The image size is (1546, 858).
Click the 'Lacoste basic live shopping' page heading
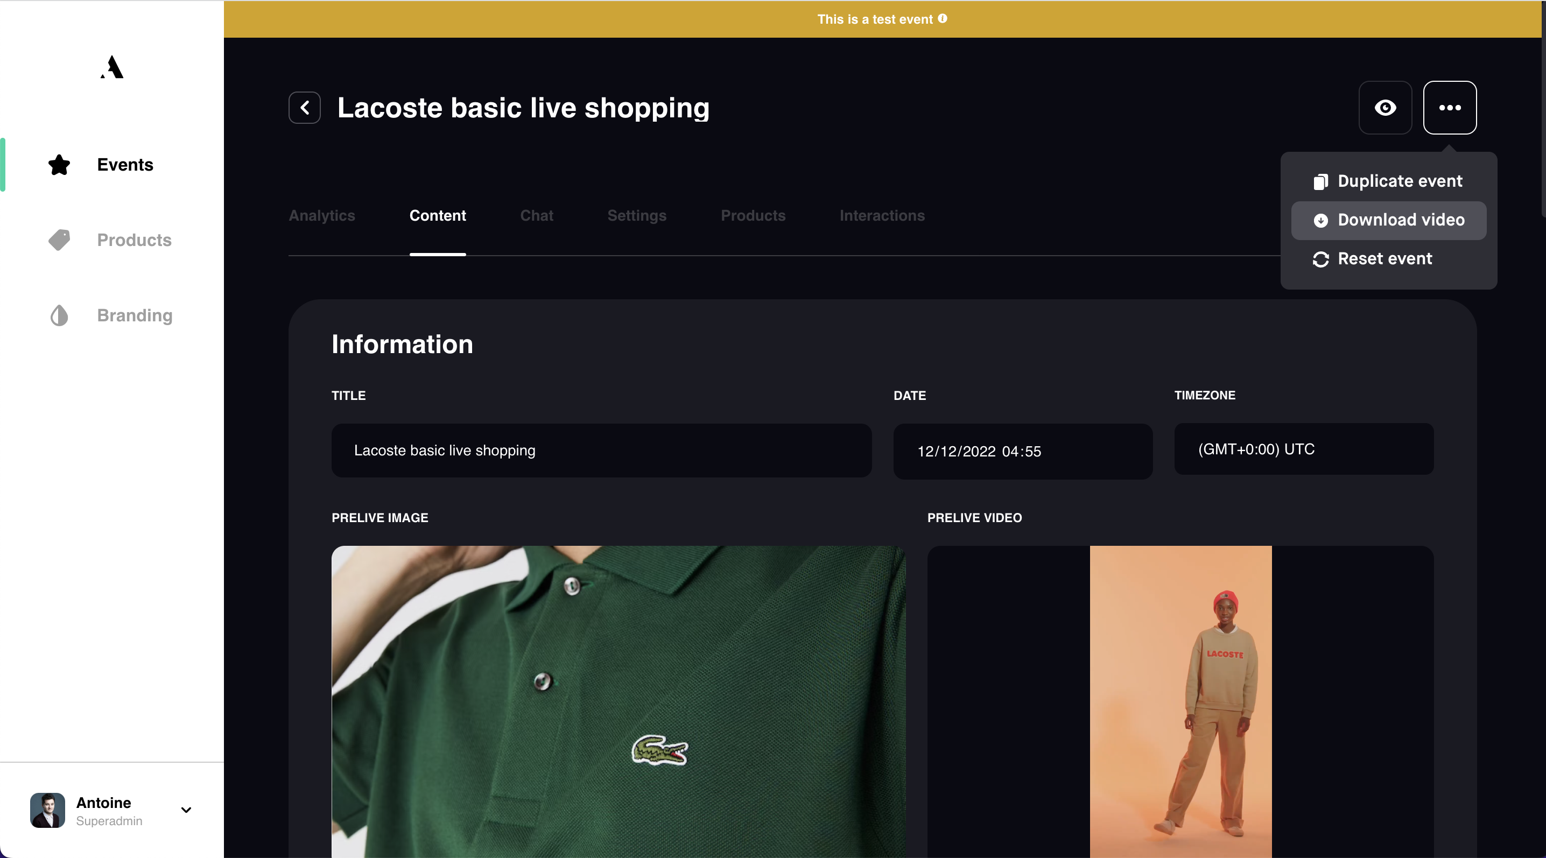pos(523,108)
